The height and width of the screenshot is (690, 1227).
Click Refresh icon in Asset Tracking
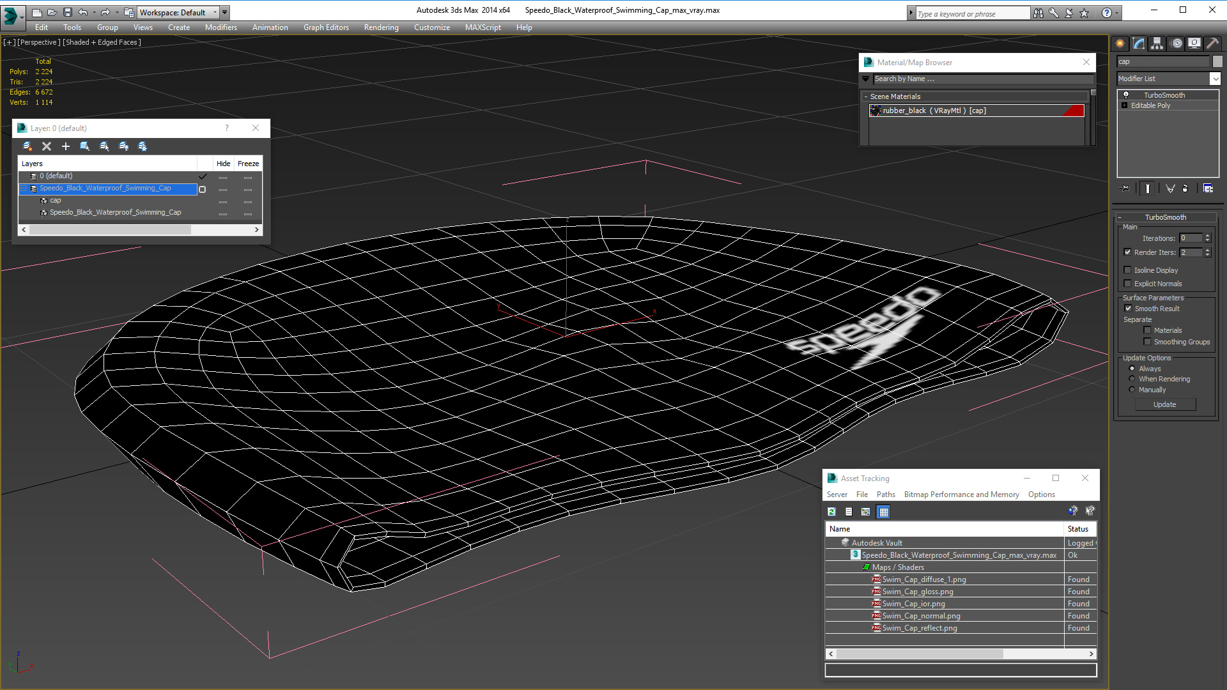tap(831, 512)
